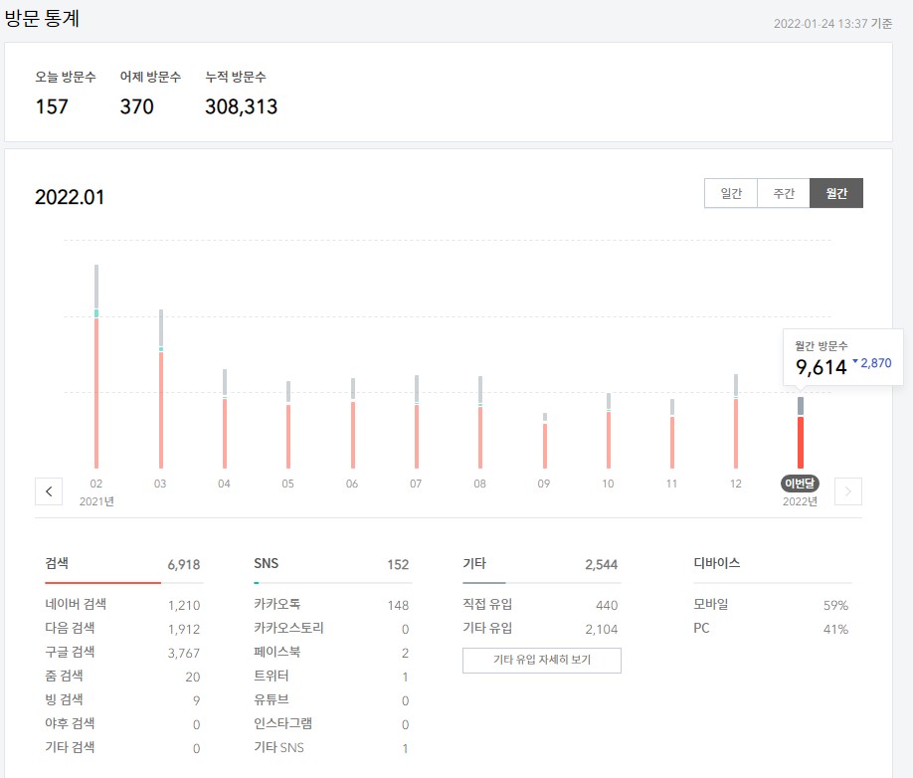Click the previous period navigation arrow
Image resolution: width=913 pixels, height=778 pixels.
pyautogui.click(x=49, y=491)
